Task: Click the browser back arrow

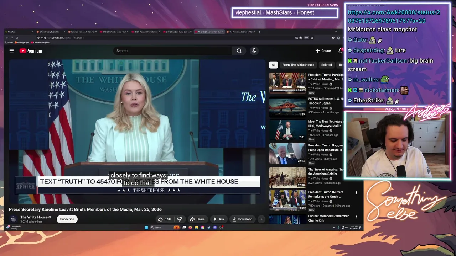Action: (7, 38)
